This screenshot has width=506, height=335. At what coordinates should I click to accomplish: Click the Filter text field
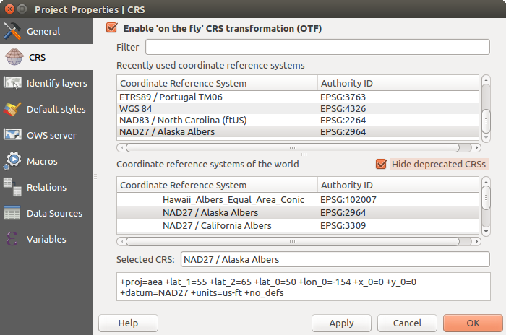pos(317,47)
